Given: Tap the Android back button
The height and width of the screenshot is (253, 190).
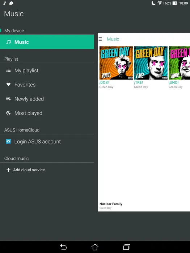Looking at the screenshot, I should coord(63,247).
